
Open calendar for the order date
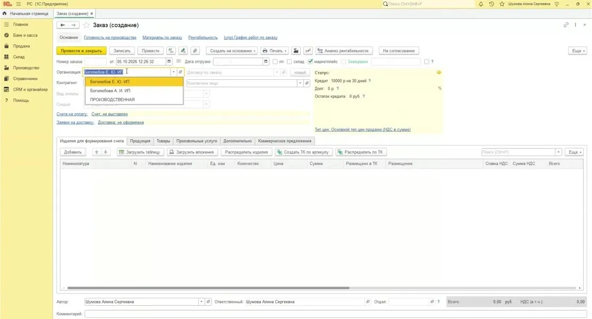(169, 62)
